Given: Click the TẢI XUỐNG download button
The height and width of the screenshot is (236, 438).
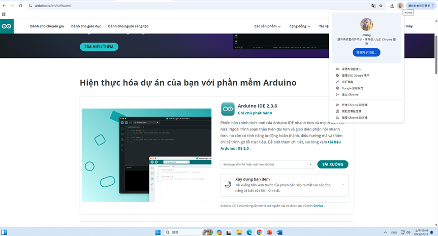Looking at the screenshot, I should click(333, 164).
